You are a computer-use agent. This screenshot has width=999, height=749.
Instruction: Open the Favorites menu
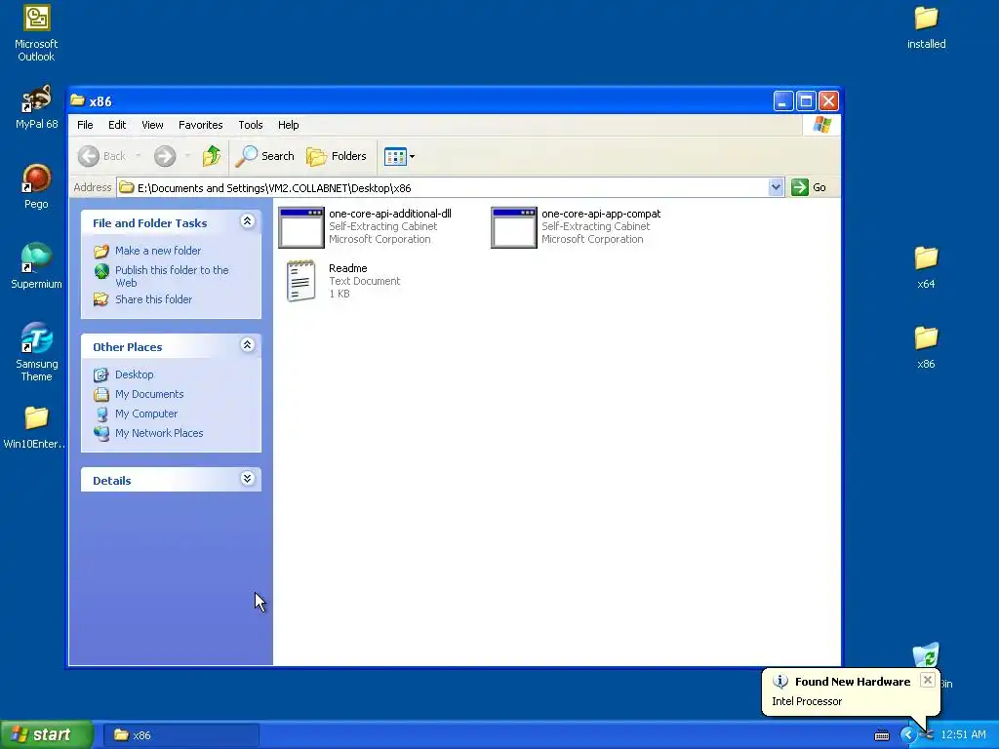pos(201,125)
